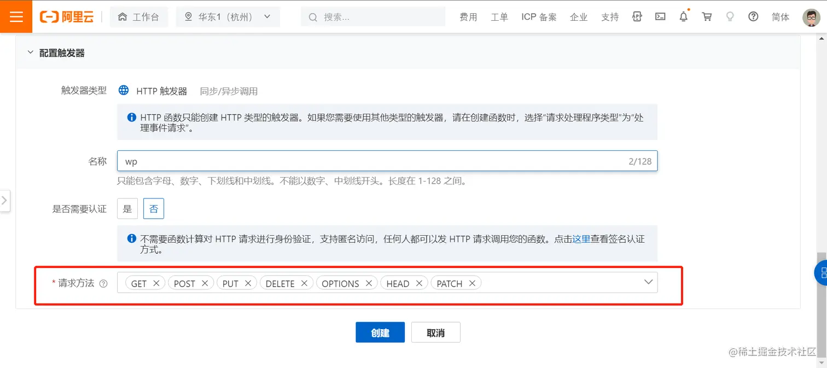Click the 2/128 character counter
This screenshot has height=368, width=827.
click(x=640, y=161)
